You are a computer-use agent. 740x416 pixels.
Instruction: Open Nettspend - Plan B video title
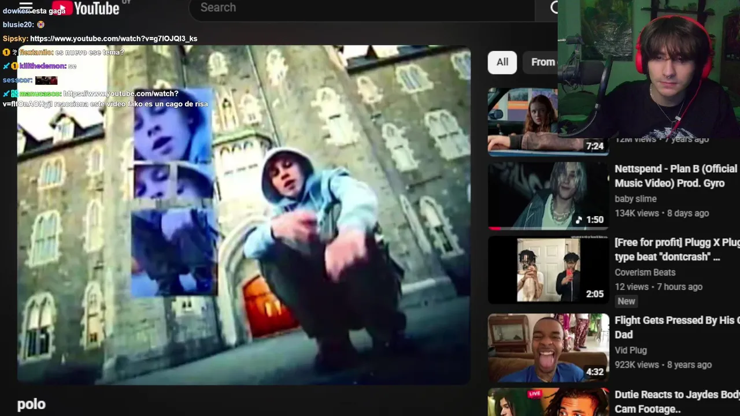click(676, 176)
